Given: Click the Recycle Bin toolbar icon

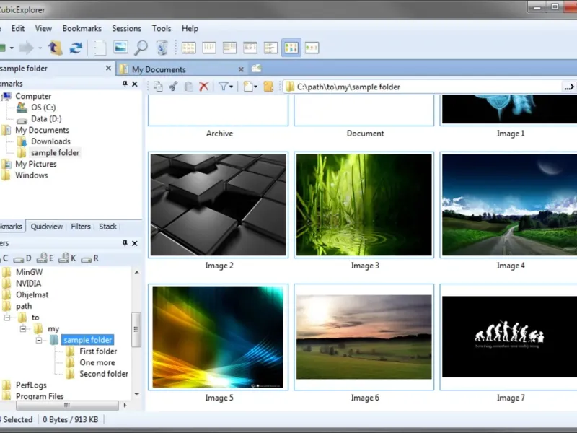Looking at the screenshot, I should pos(162,48).
